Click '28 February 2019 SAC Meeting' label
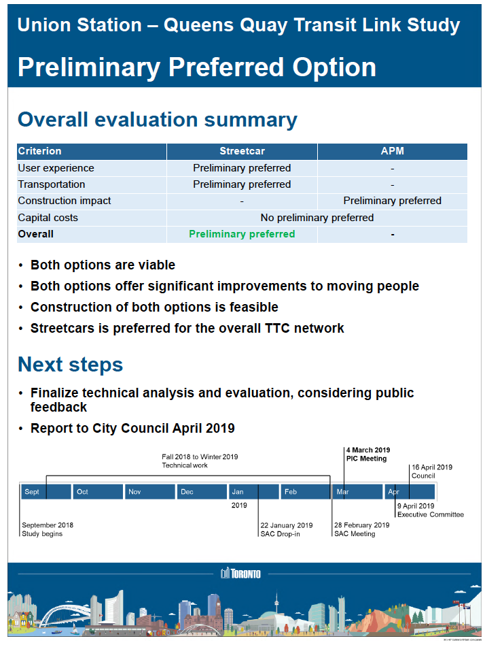Viewport: 485px width, 645px height. coord(362,529)
